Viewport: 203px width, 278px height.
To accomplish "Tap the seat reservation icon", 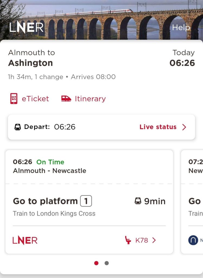I will click(x=128, y=240).
